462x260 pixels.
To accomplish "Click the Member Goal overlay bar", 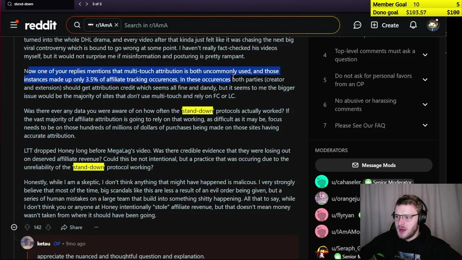I will (416, 4).
